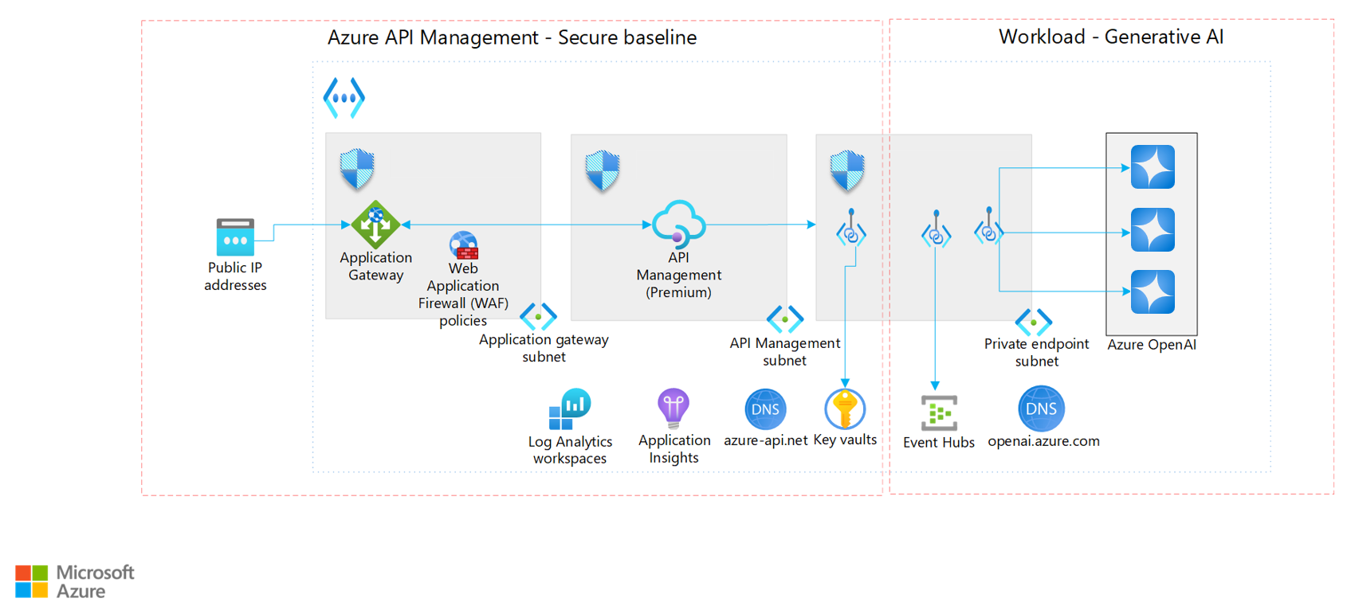Screen dimensions: 1347x610
Task: Click the 'Event Hubs' label
Action: (x=939, y=442)
